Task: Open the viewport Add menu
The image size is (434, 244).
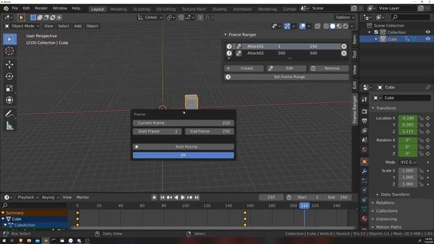Action: pyautogui.click(x=78, y=26)
